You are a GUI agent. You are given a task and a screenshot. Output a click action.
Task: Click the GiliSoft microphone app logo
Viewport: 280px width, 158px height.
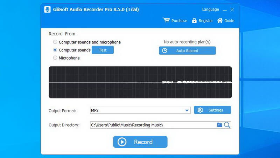point(47,9)
